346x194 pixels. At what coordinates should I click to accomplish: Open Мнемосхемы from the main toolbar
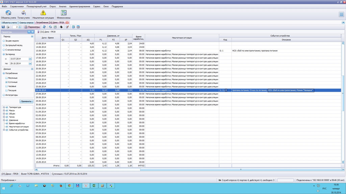coord(64,14)
